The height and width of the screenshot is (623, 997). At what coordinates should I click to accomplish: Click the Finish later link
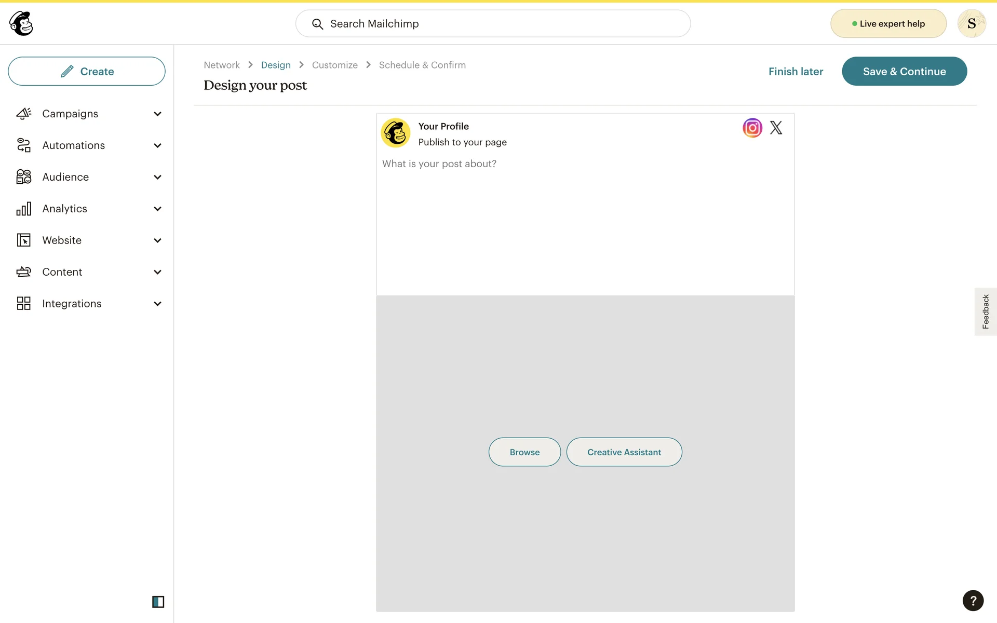click(796, 71)
